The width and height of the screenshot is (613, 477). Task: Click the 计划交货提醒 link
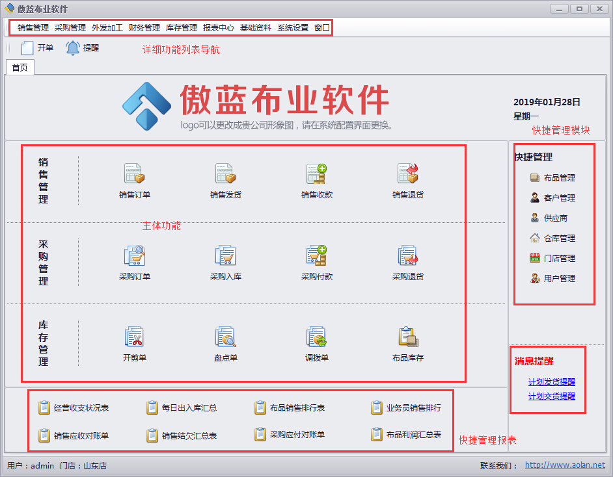point(552,396)
